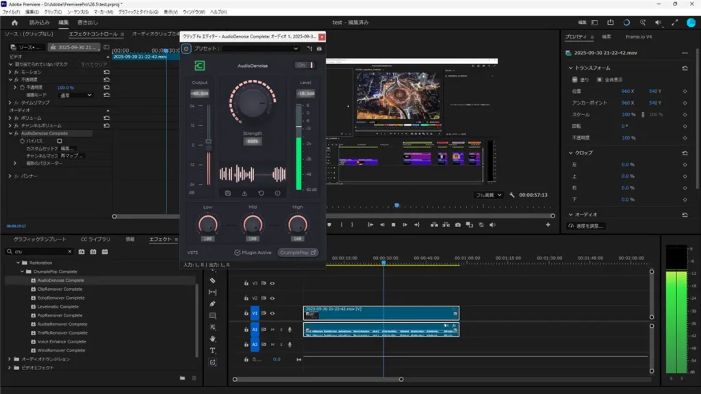Image resolution: width=701 pixels, height=394 pixels.
Task: Open the monitor settings wrench icon
Action: click(512, 195)
